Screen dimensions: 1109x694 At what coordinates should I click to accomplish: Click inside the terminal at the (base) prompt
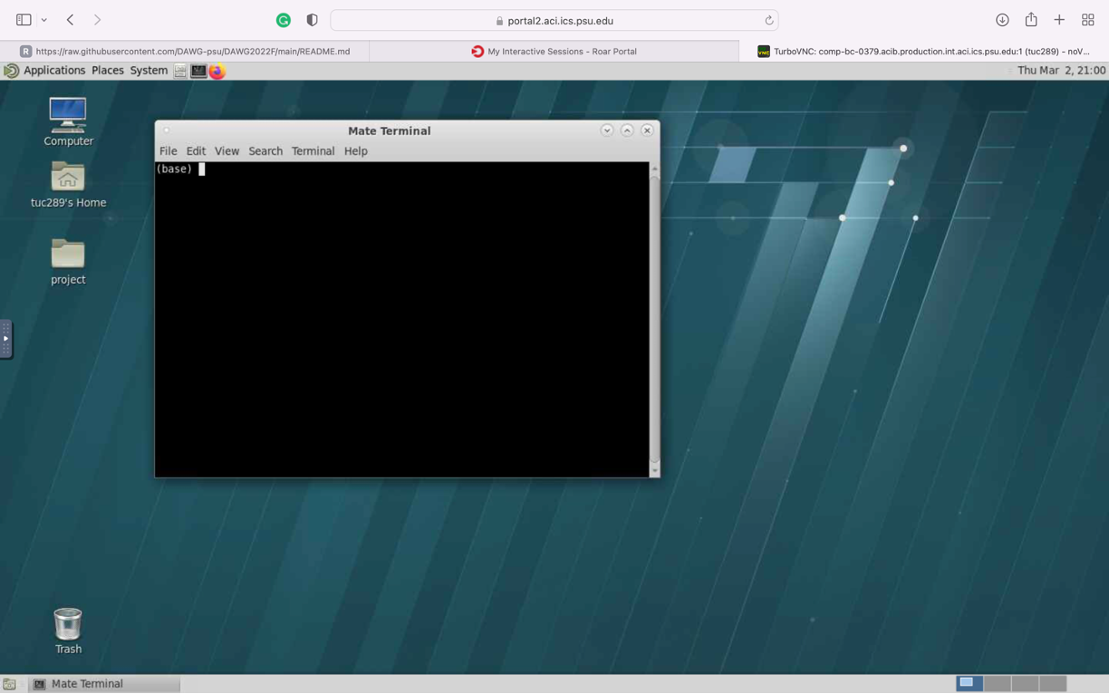201,169
